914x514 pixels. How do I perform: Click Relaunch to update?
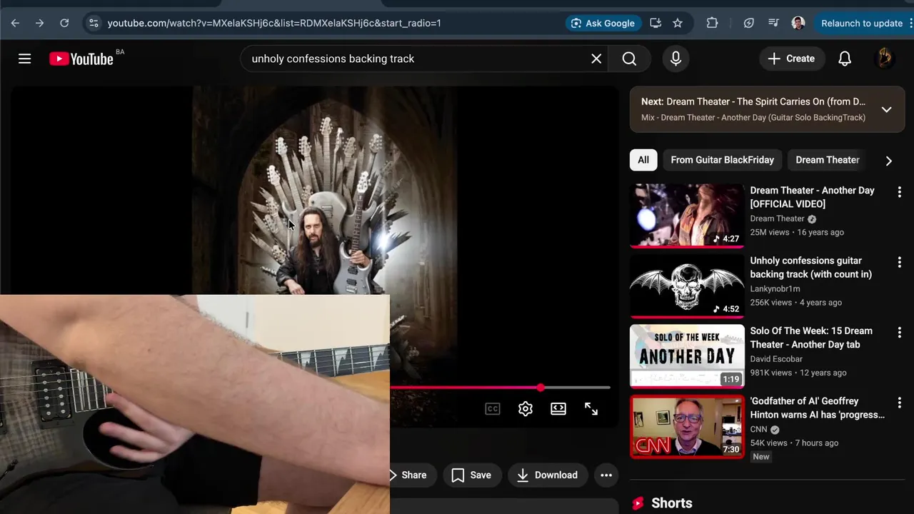click(x=862, y=23)
